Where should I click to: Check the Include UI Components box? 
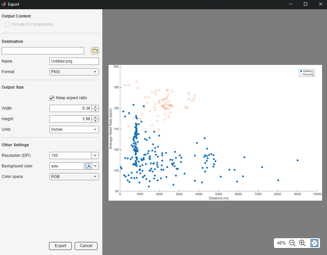[x=7, y=24]
